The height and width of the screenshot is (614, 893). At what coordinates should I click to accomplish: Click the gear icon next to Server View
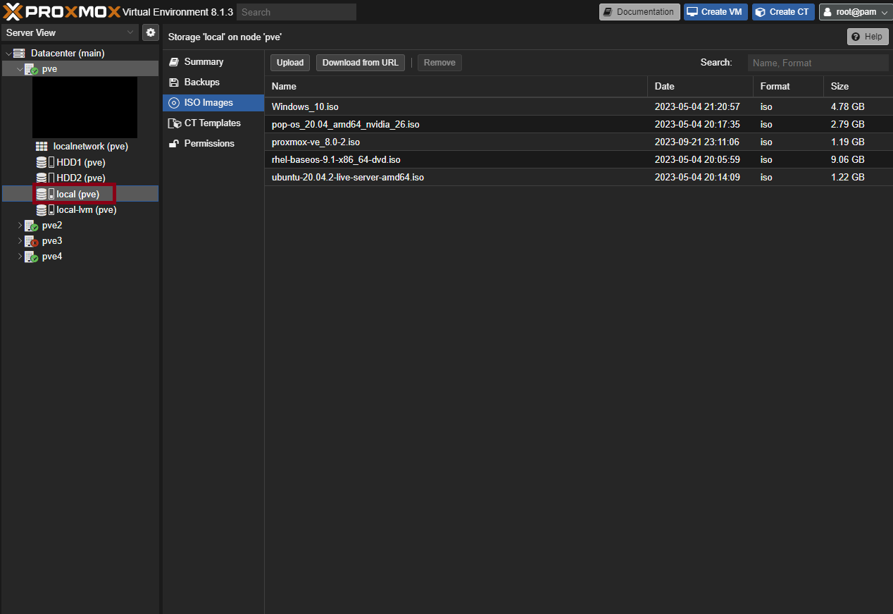coord(150,32)
